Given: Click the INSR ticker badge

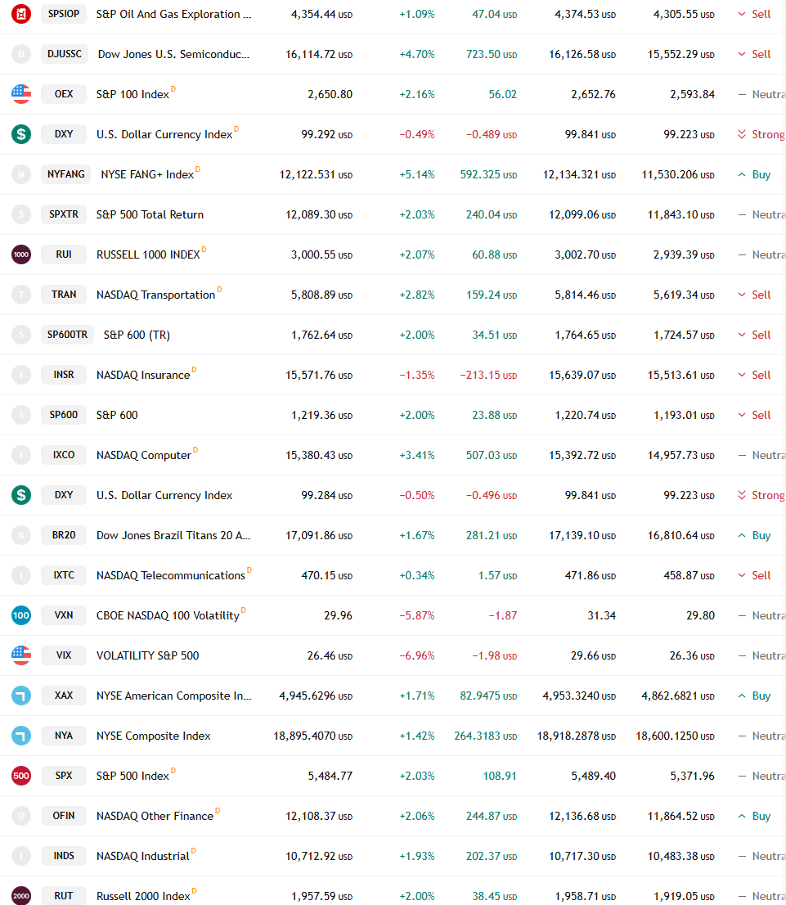Looking at the screenshot, I should click(x=64, y=375).
